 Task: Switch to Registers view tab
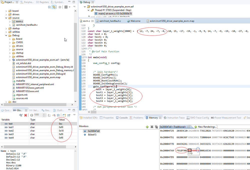pos(42,2)
